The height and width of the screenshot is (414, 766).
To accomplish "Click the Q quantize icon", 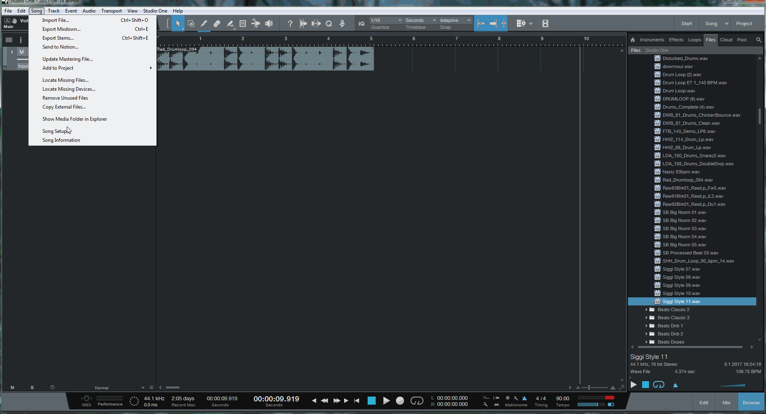I will [329, 23].
